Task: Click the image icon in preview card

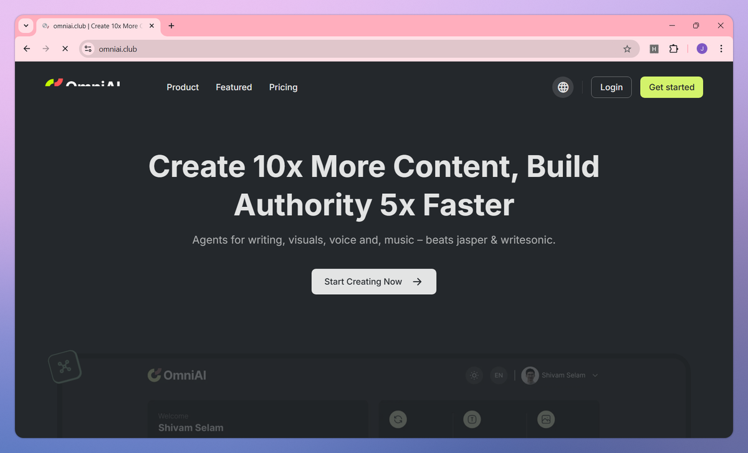Action: coord(546,419)
